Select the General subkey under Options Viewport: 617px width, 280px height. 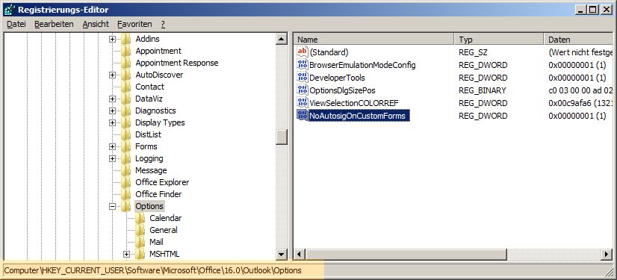pyautogui.click(x=164, y=230)
